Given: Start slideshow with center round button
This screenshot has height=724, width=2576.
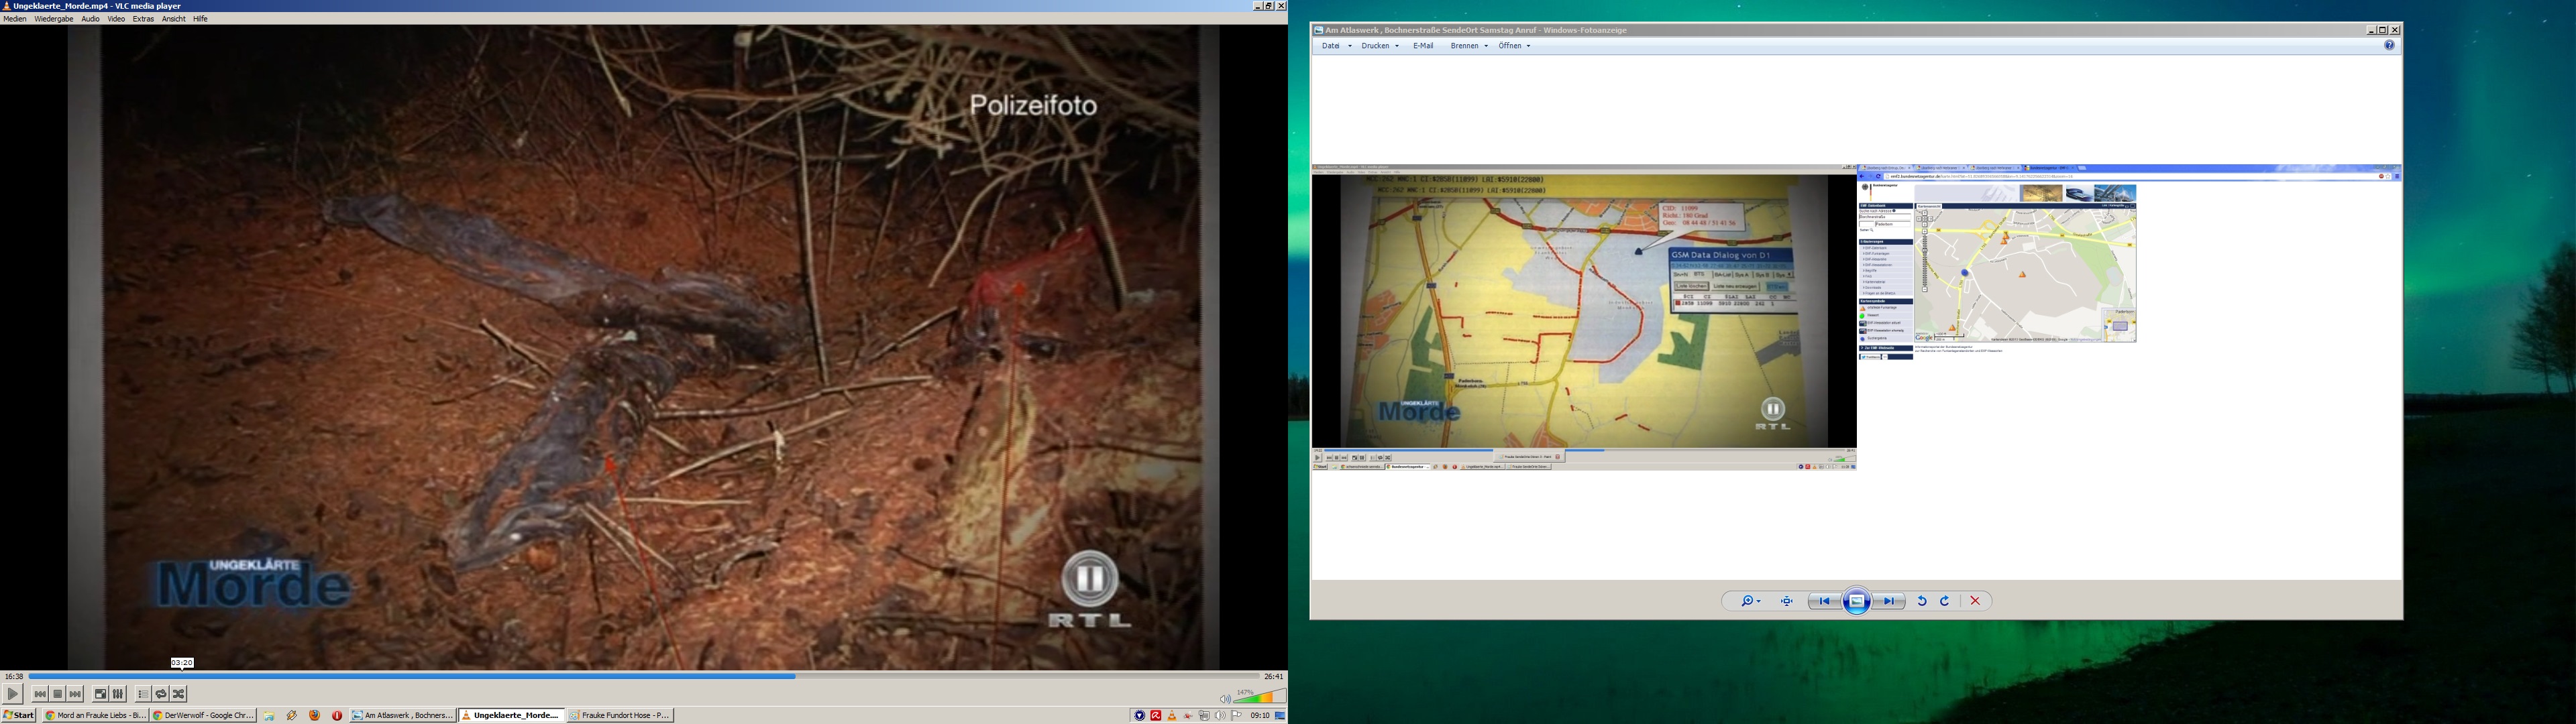Looking at the screenshot, I should [1857, 601].
